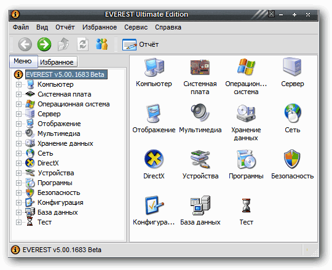Expand the Компьютер tree node

[x=18, y=84]
